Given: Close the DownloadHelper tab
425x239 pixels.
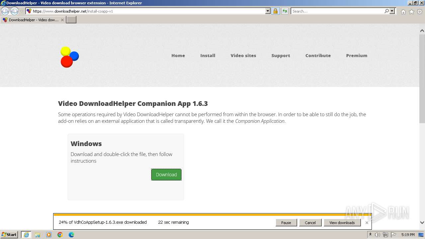Looking at the screenshot, I should (x=62, y=20).
